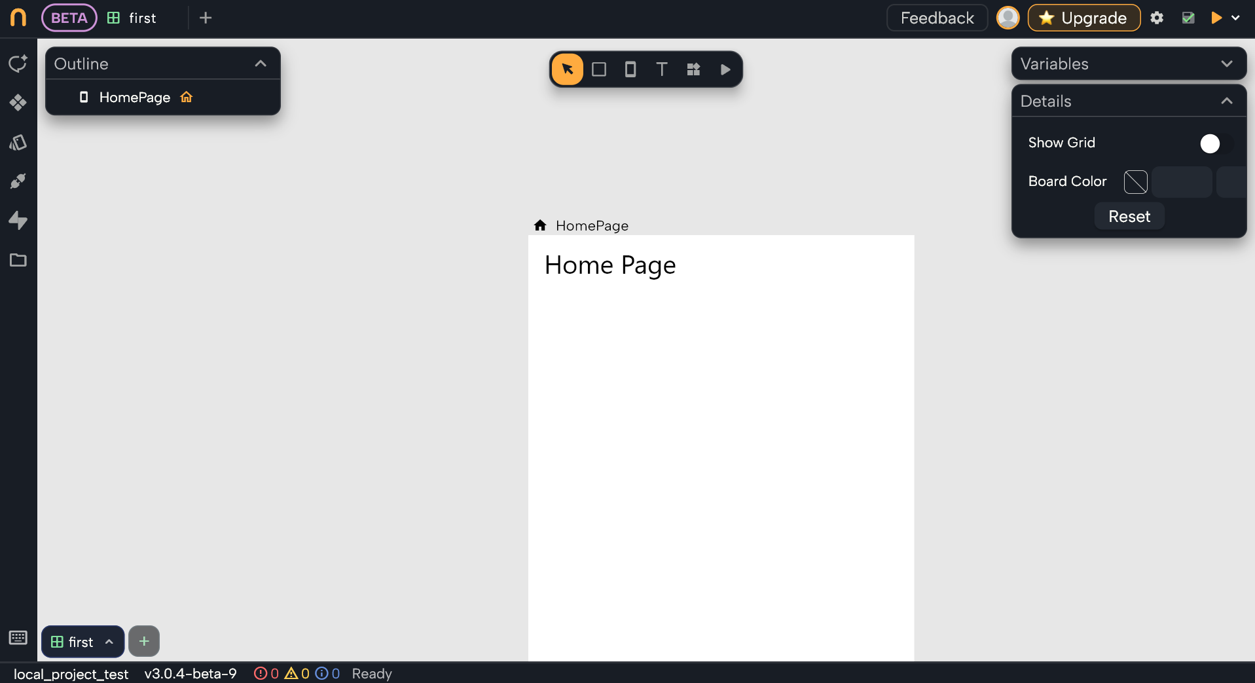The height and width of the screenshot is (683, 1255).
Task: Expand the Variables panel
Action: click(1226, 64)
